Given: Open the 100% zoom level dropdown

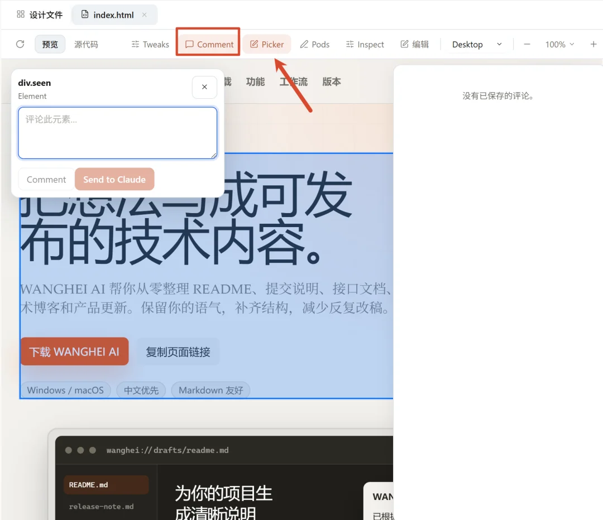Looking at the screenshot, I should (x=559, y=44).
